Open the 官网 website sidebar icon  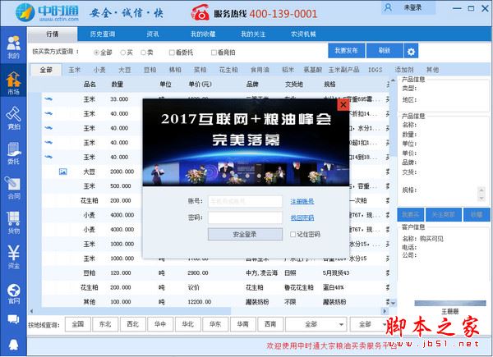tap(13, 294)
